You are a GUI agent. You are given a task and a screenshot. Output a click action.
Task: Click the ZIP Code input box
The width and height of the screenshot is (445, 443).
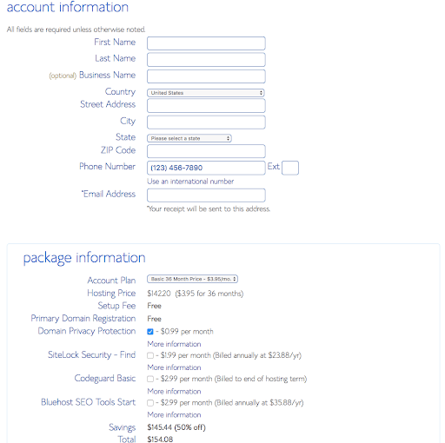coord(206,151)
